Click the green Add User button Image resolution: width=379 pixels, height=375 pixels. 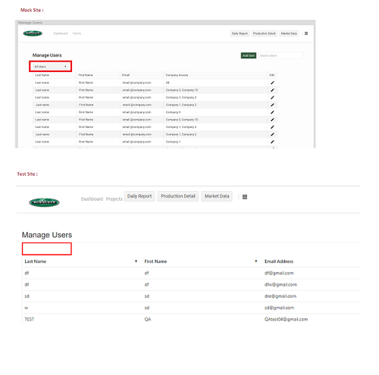click(x=249, y=55)
